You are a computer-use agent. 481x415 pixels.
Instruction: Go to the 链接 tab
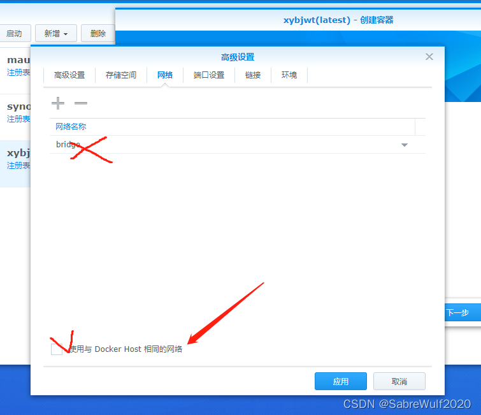[x=253, y=75]
